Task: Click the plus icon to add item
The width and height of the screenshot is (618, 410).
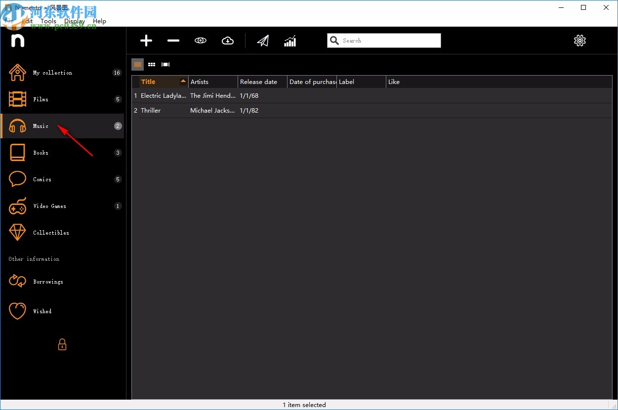Action: (x=146, y=41)
